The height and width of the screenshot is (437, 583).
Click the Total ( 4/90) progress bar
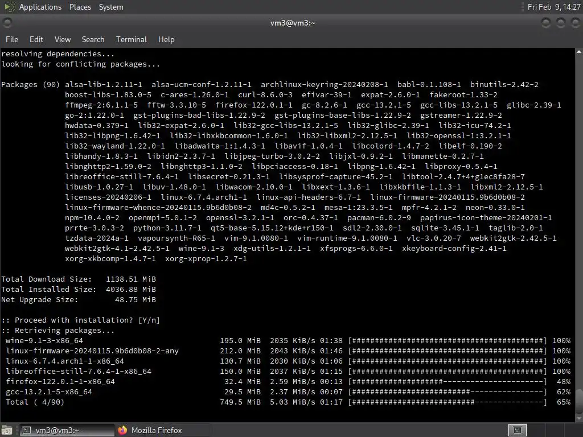coord(447,402)
